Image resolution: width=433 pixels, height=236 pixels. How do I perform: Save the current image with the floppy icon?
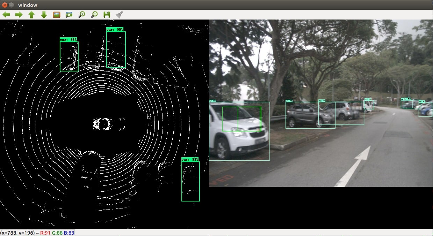pos(107,15)
